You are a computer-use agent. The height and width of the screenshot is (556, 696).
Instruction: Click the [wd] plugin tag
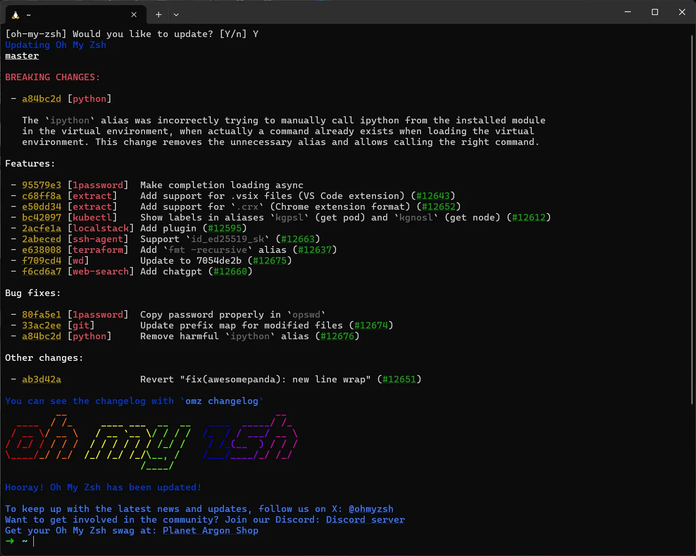[x=78, y=260]
